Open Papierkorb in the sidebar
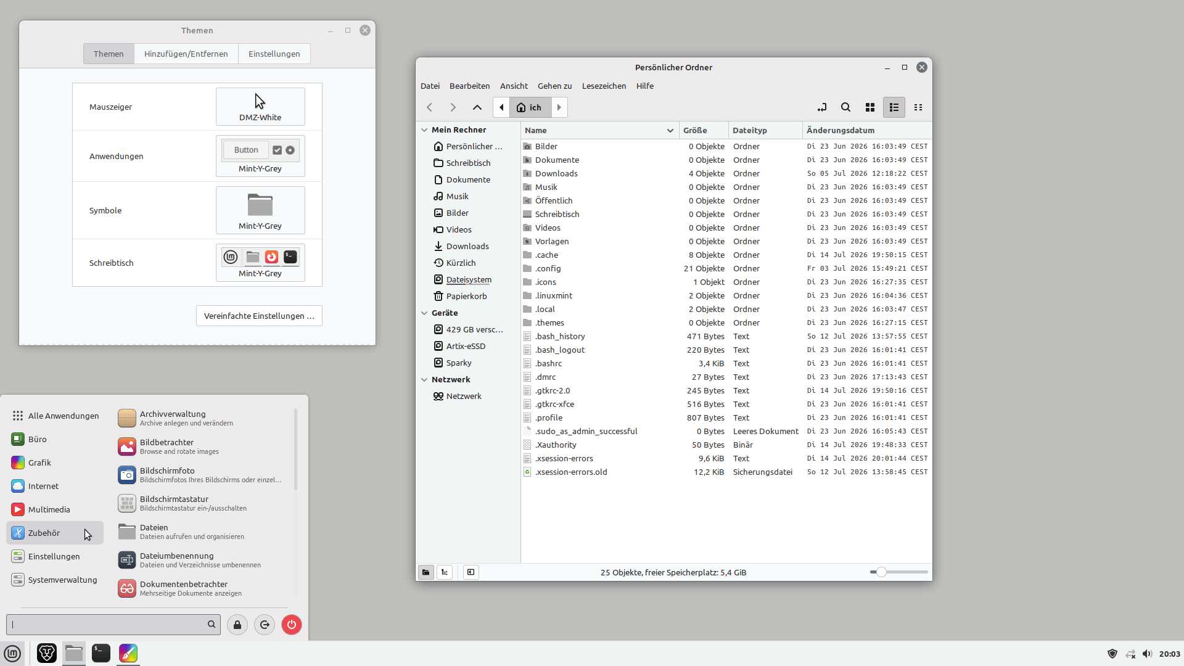This screenshot has height=666, width=1184. pyautogui.click(x=466, y=296)
